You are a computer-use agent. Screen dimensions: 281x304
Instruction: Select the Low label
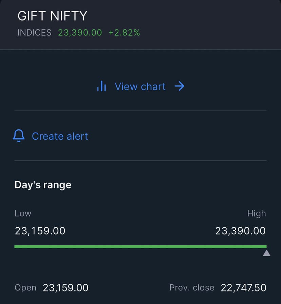23,213
